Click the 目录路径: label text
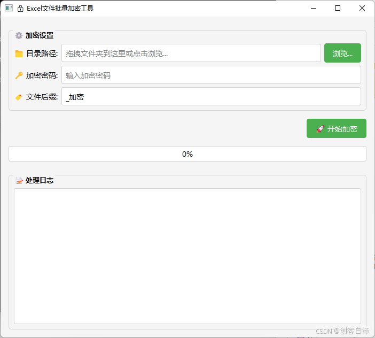This screenshot has width=375, height=338. tap(42, 53)
